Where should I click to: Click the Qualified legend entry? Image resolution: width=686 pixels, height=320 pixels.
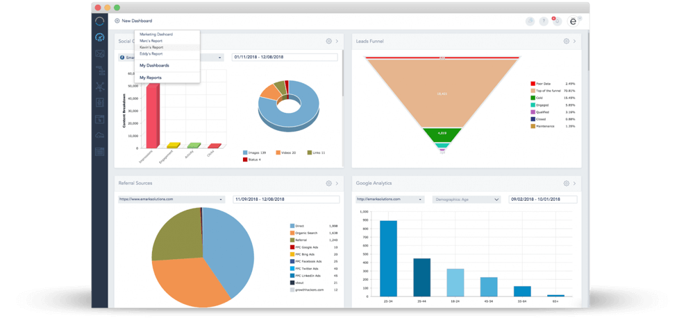553,112
